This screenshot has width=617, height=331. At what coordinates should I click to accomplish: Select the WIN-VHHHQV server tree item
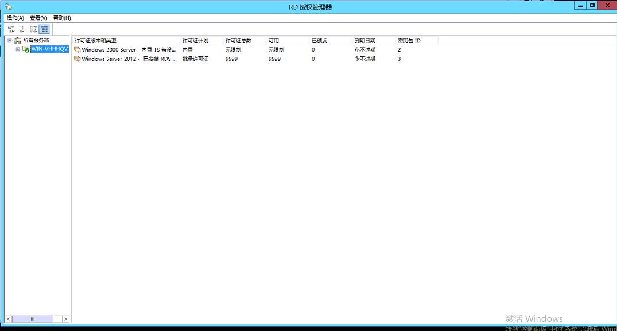[x=49, y=49]
